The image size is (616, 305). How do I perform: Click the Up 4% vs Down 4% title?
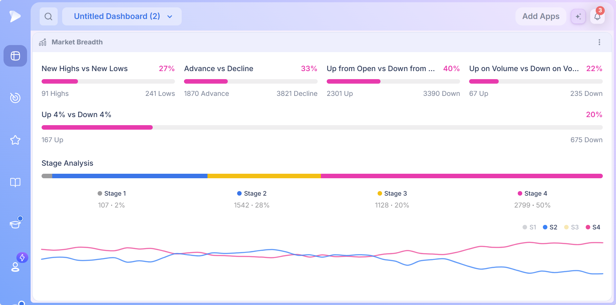click(x=76, y=115)
